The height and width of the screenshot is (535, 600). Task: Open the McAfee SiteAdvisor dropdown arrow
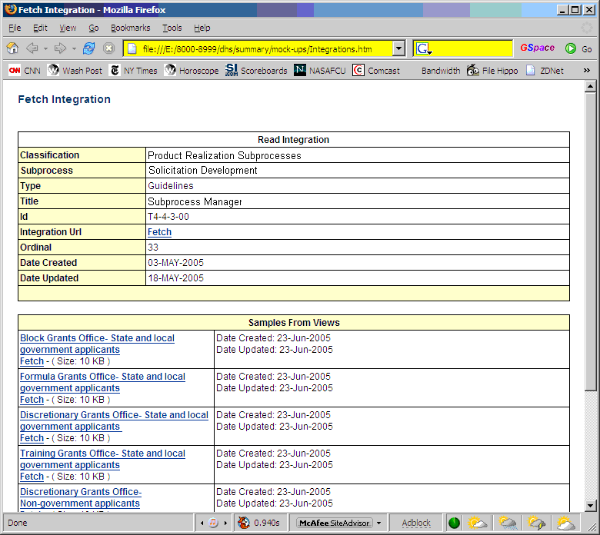click(x=378, y=523)
